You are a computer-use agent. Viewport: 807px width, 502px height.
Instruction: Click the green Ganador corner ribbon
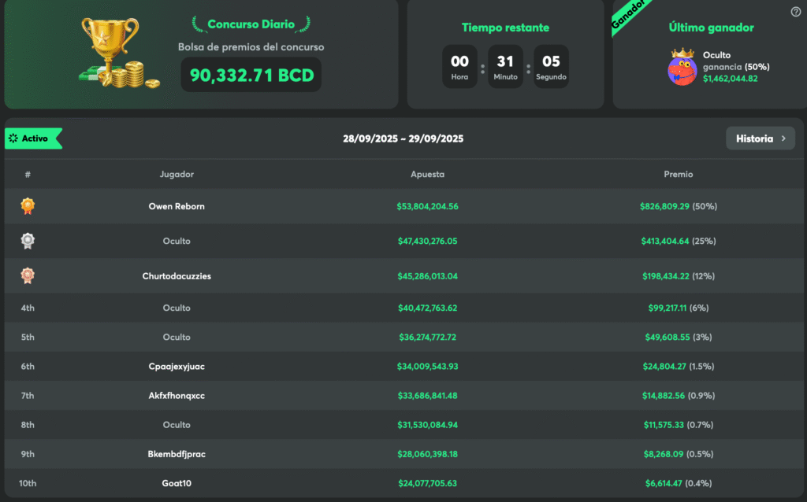[x=630, y=15]
